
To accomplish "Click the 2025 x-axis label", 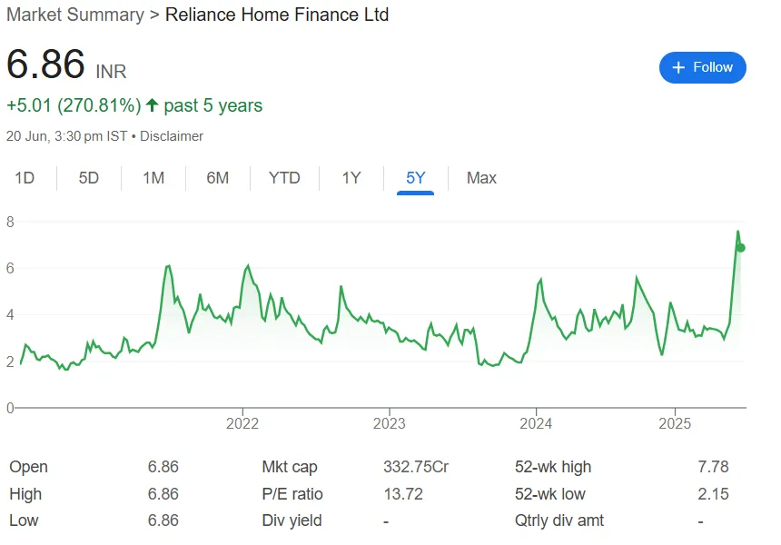I will [x=675, y=423].
